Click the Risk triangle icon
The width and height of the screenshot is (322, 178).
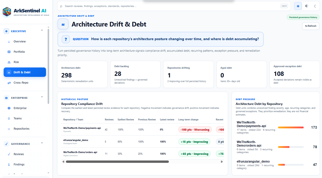pyautogui.click(x=9, y=62)
